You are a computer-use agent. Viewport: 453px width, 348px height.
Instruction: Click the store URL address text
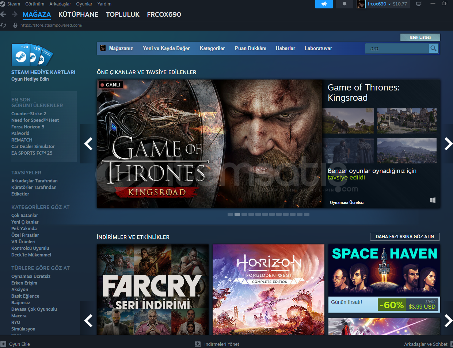(52, 25)
